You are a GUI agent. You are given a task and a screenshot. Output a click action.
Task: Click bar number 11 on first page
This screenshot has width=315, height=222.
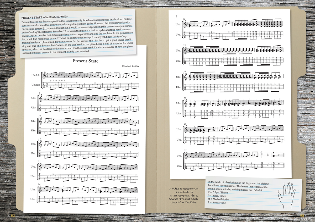[x=40, y=116]
